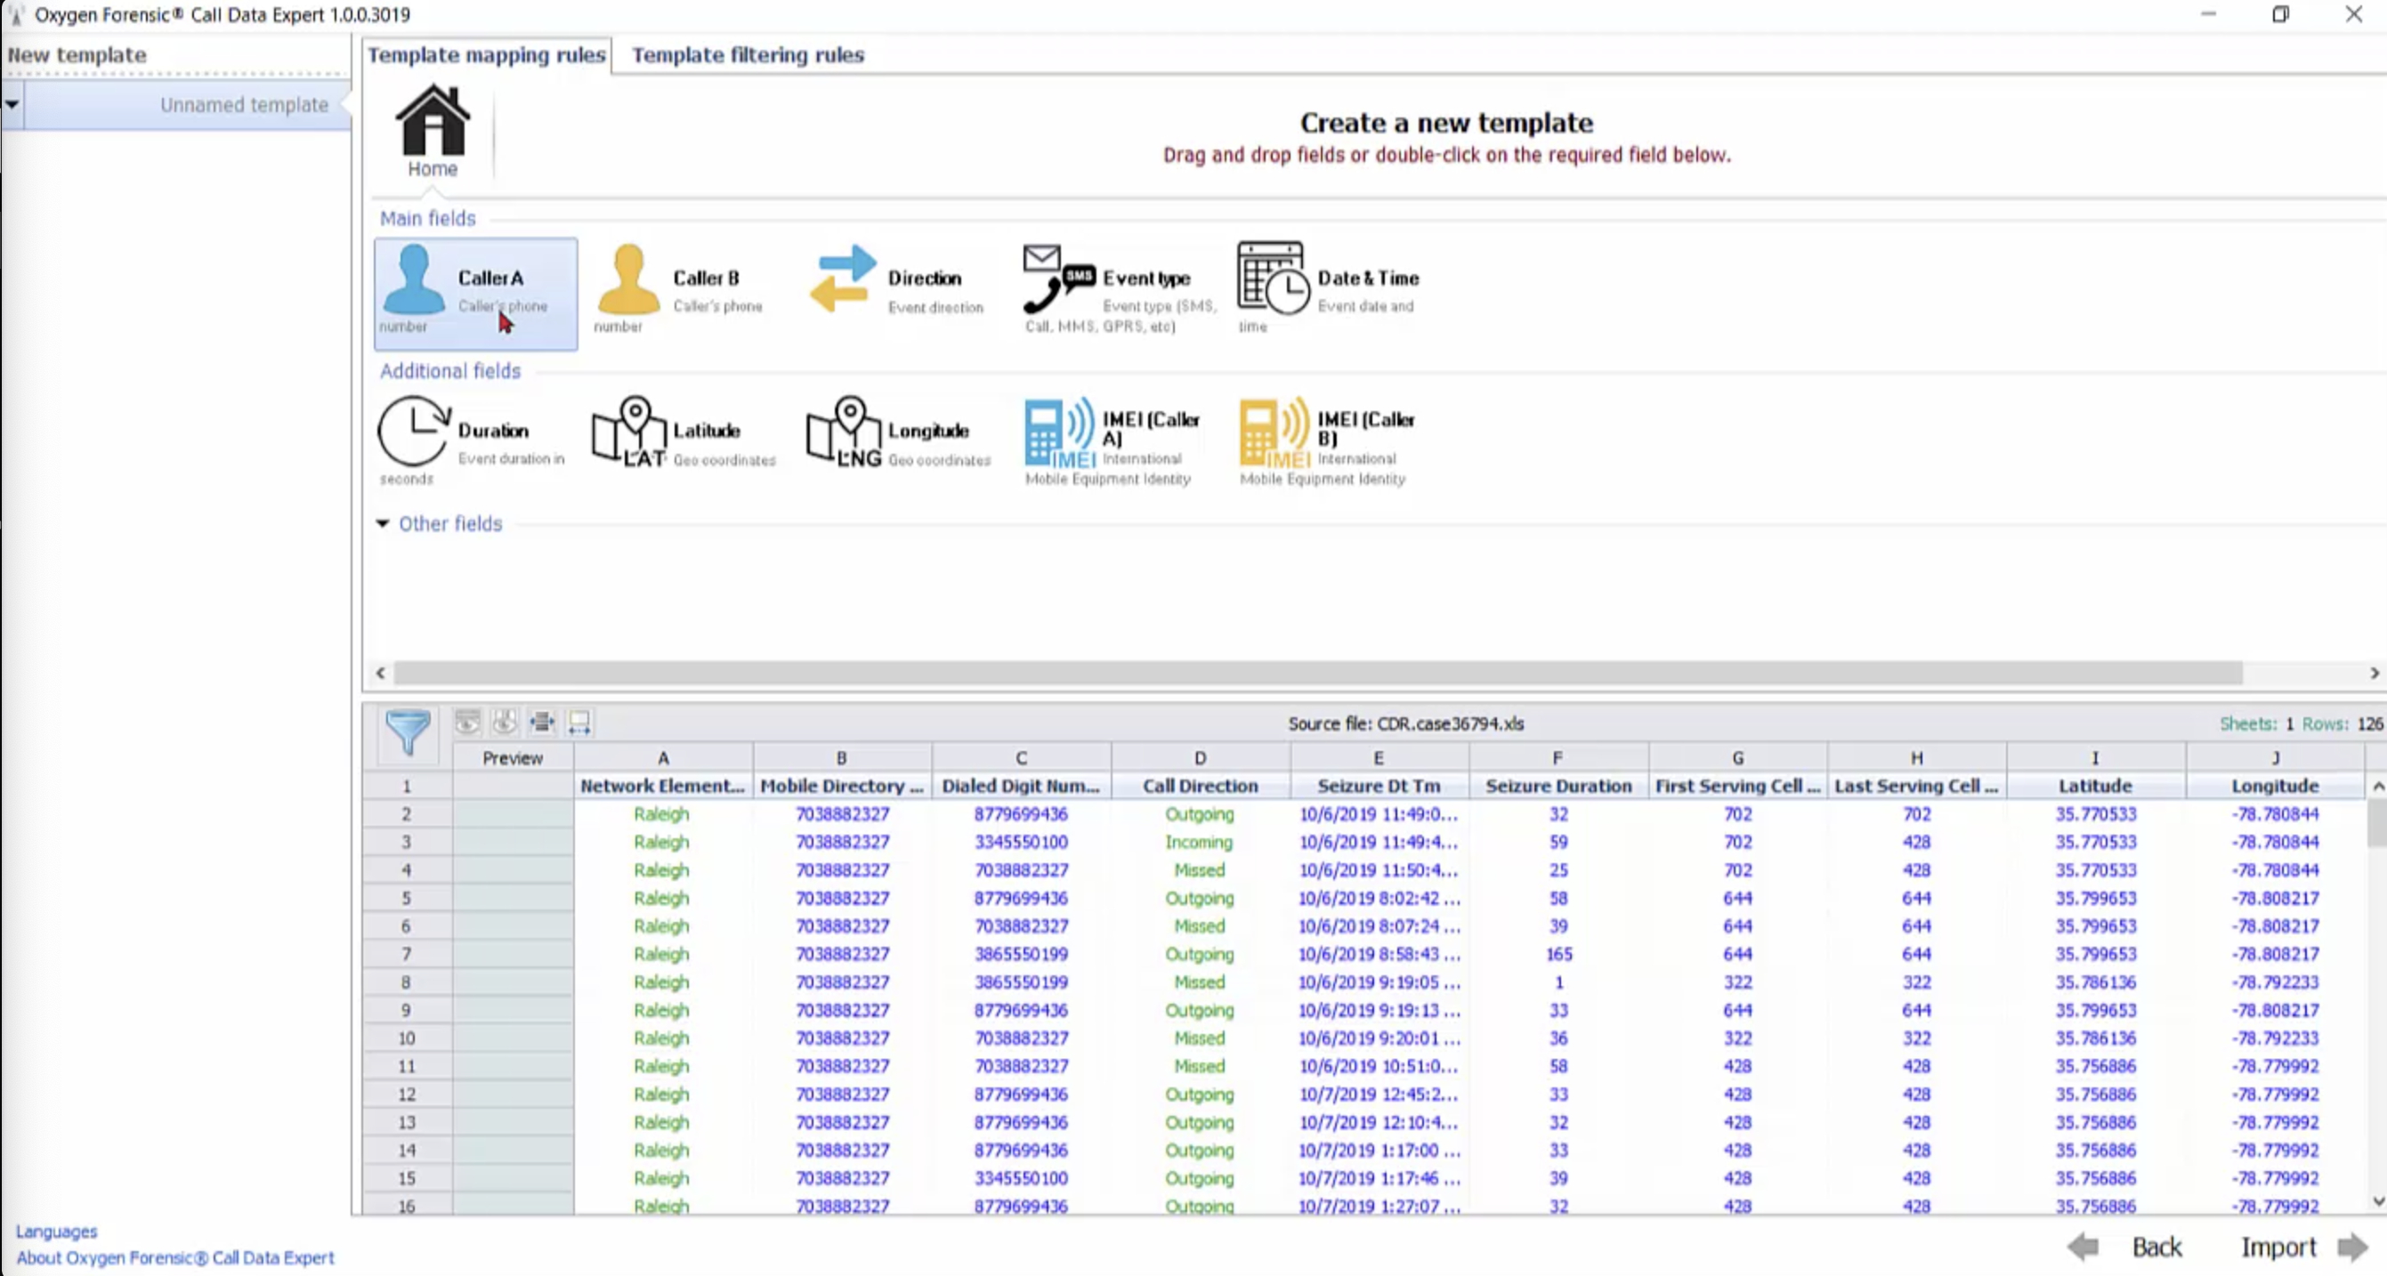Select row number 8 header
The image size is (2387, 1276).
point(407,982)
